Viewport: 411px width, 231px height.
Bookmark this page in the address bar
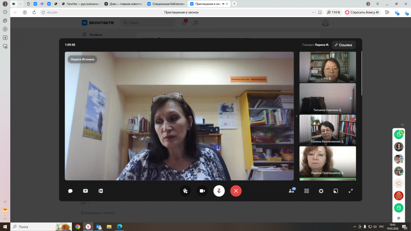320,12
